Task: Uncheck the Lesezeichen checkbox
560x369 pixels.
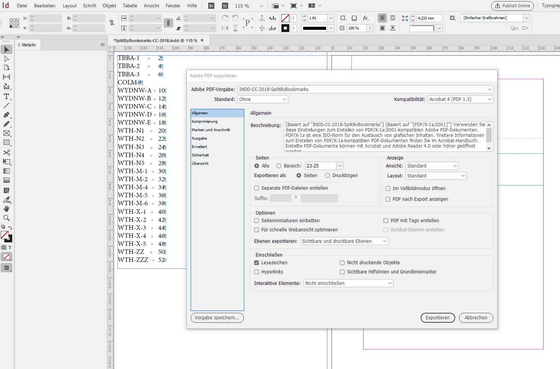Action: tap(257, 263)
